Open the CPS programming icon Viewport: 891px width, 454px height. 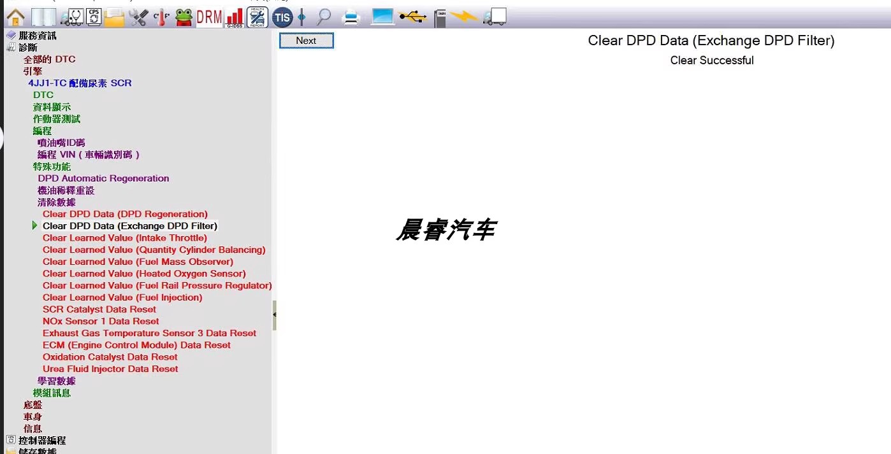coord(94,17)
